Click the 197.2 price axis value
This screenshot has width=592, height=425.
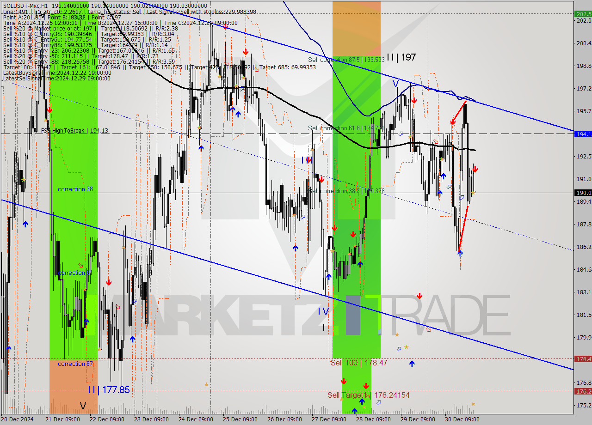tap(584, 88)
